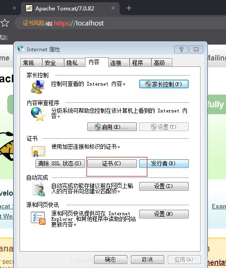Click the broken lock icon in address bar
226x268 pixels.
pos(49,23)
